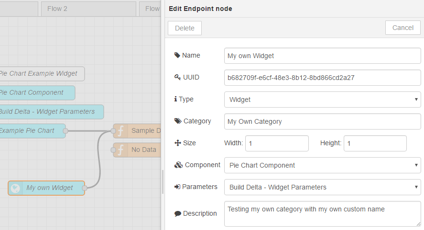
Task: Click the globe icon on My own Widget node
Action: coord(15,188)
